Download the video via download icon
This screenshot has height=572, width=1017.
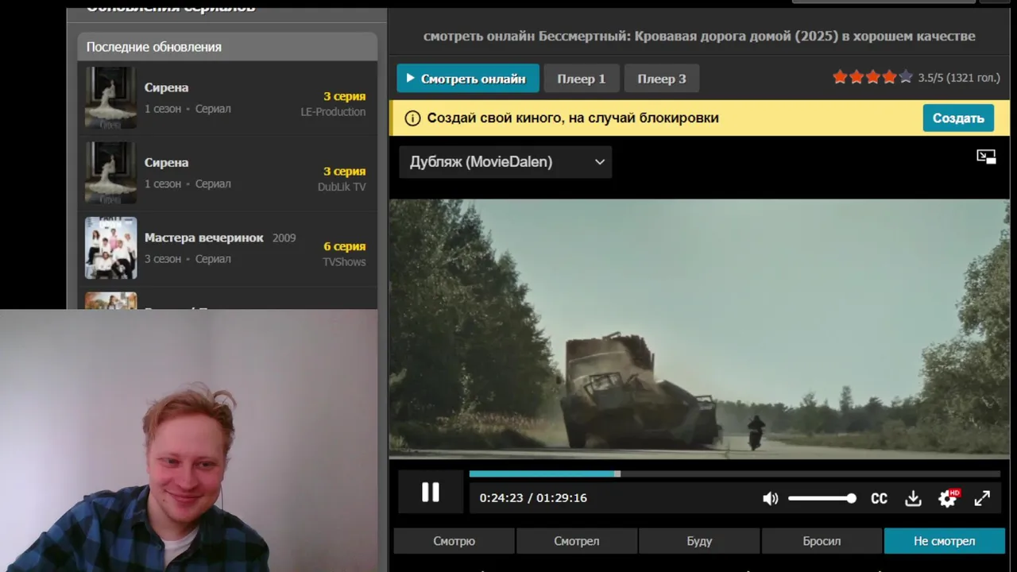pos(913,499)
